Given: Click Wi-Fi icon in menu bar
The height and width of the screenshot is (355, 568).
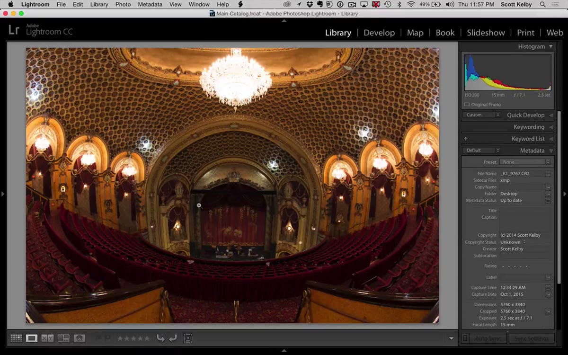Looking at the screenshot, I should [x=411, y=4].
